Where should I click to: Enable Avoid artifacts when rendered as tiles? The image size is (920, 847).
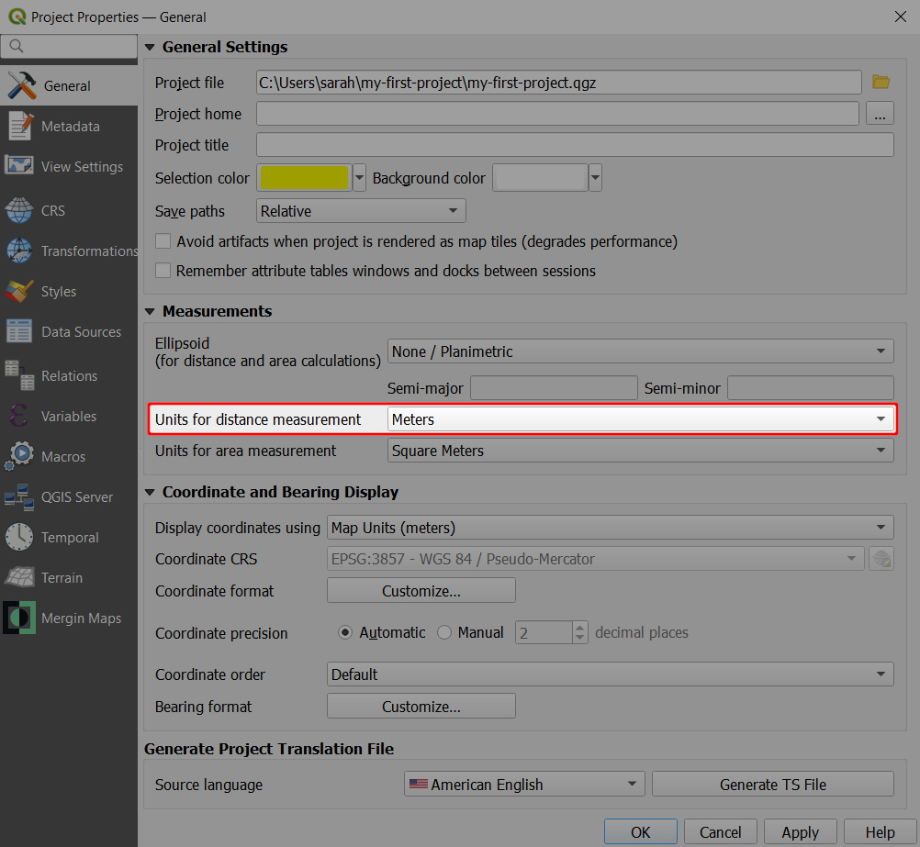(163, 241)
